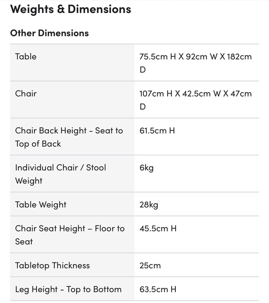Image resolution: width=269 pixels, height=303 pixels.
Task: Click Chair Seat Height label
Action: pos(70,235)
